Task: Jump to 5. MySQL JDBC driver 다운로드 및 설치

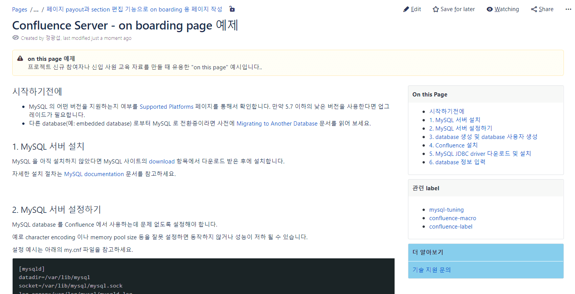Action: 480,154
